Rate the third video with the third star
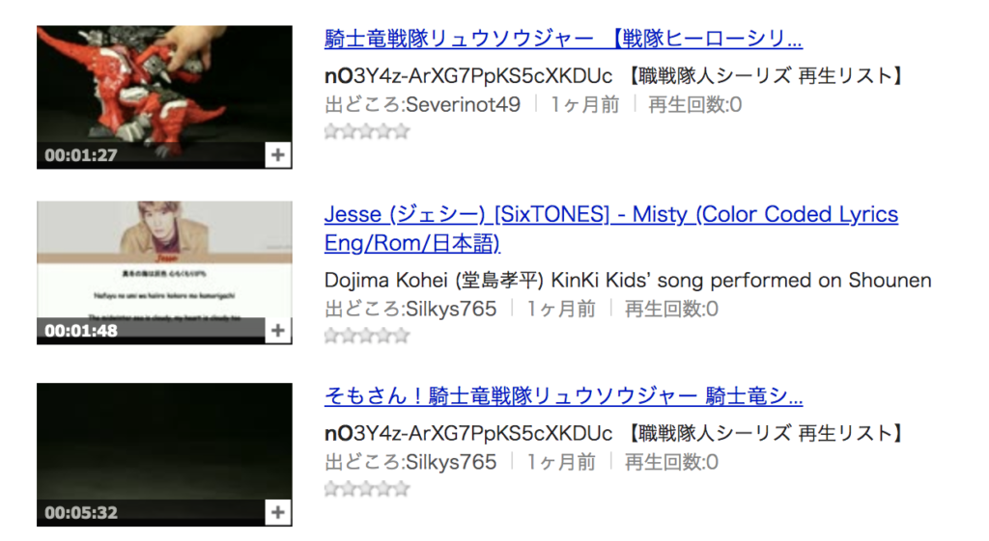The image size is (989, 541). click(x=367, y=489)
